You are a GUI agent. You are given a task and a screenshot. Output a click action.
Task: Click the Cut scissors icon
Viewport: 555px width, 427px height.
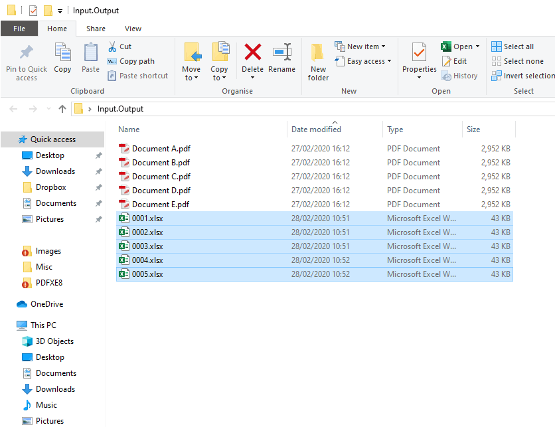(112, 46)
